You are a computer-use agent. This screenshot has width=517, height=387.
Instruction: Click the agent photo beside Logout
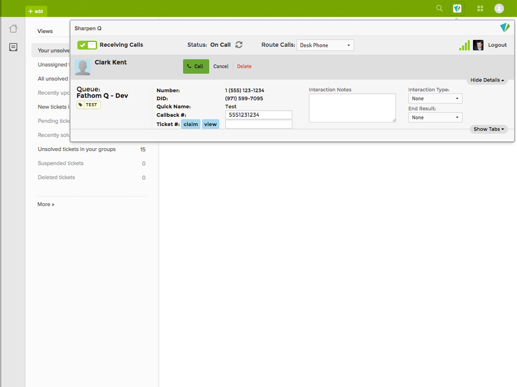tap(478, 45)
